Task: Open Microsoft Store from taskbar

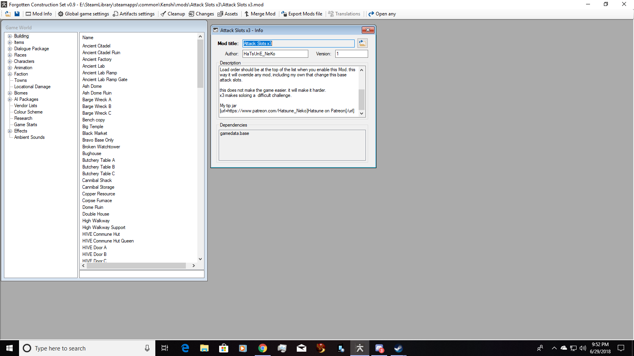Action: click(223, 348)
